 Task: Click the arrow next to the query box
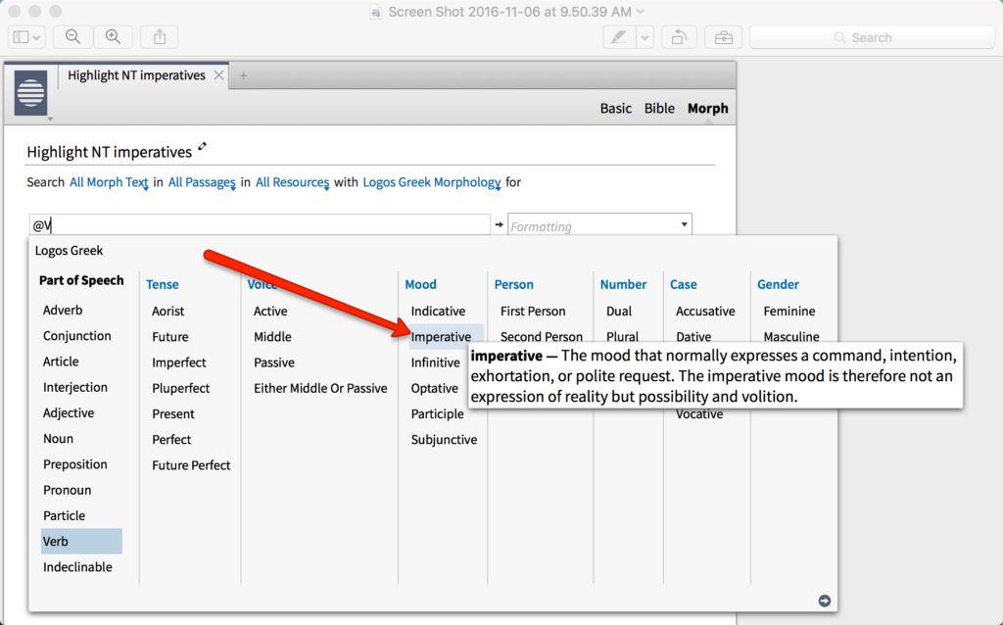coord(499,224)
